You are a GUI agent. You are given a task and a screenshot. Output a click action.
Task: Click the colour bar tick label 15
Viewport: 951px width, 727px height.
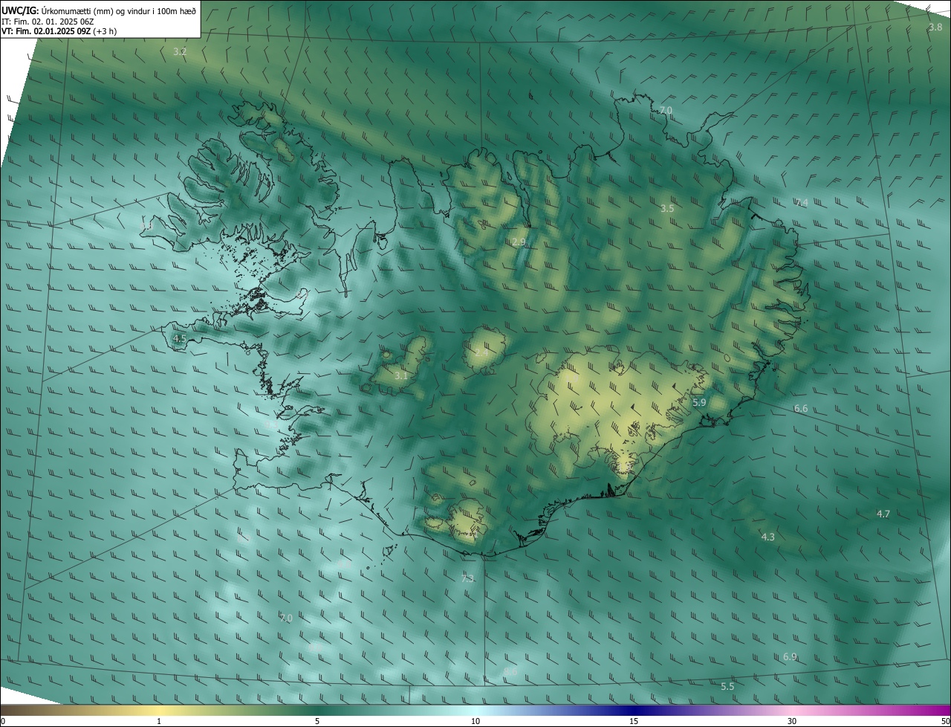coord(634,721)
